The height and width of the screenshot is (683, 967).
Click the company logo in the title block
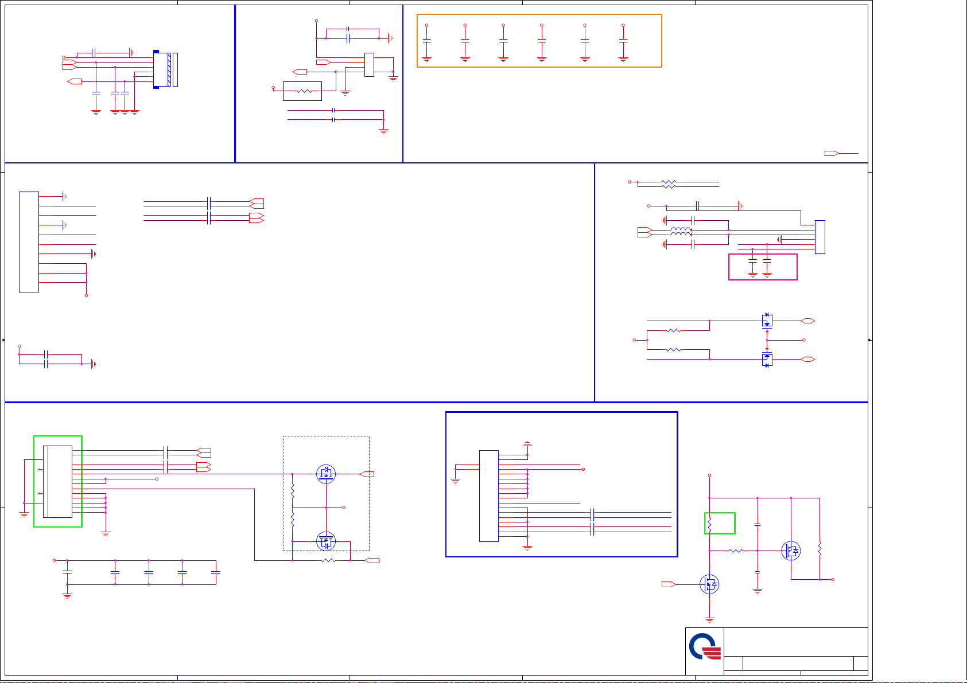705,647
